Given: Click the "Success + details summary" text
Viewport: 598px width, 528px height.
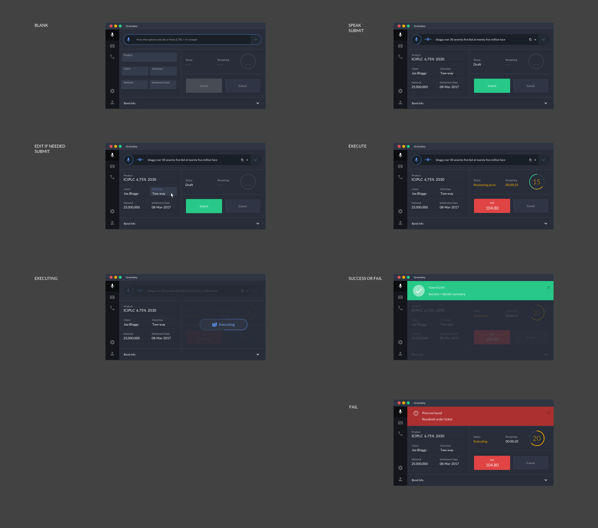Looking at the screenshot, I should 447,294.
